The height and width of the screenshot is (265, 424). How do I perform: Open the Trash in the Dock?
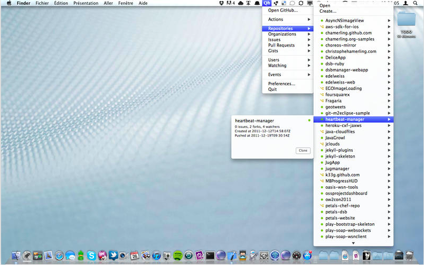(x=410, y=255)
